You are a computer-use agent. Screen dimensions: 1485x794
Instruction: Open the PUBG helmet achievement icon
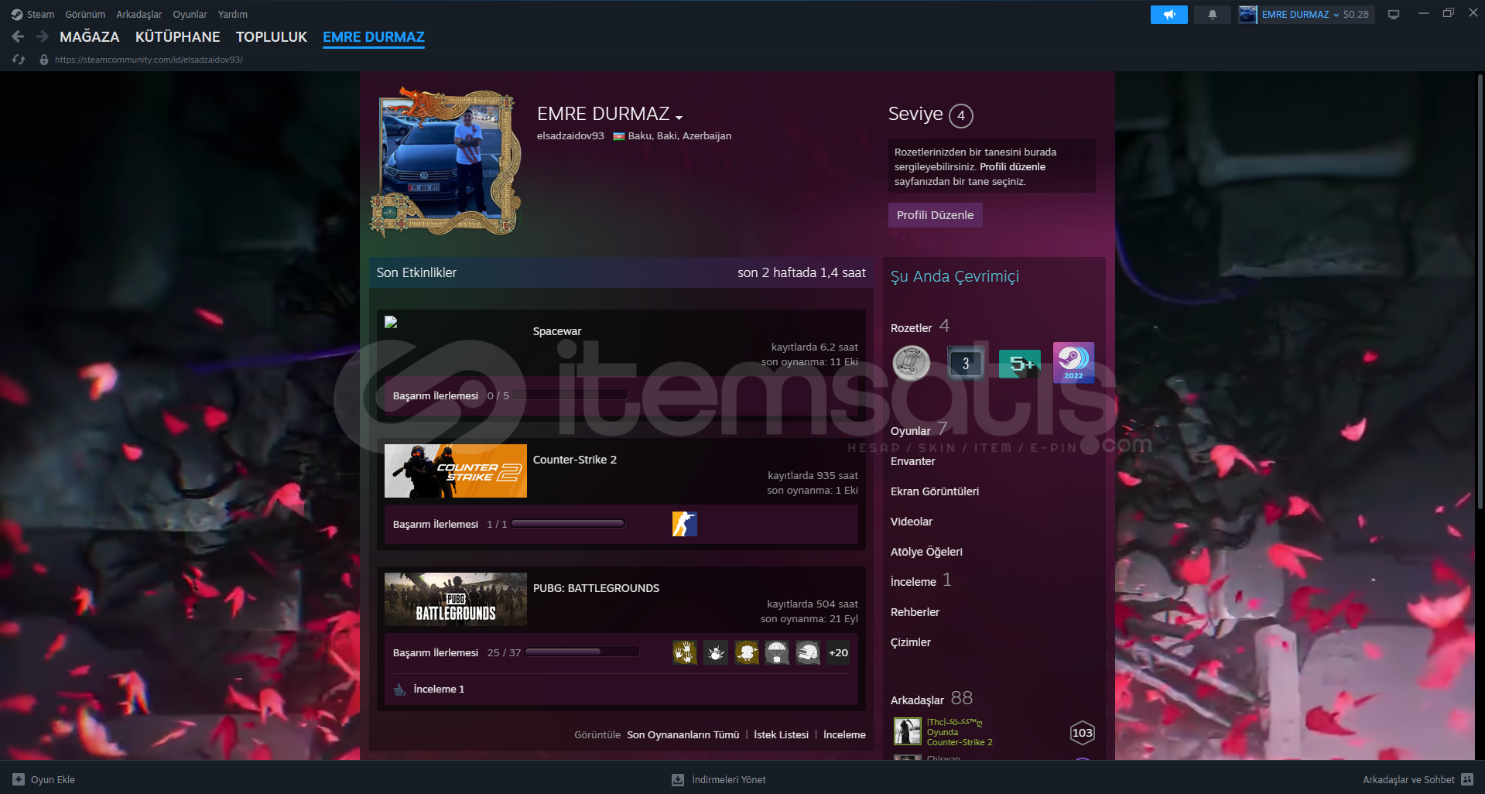pos(808,652)
